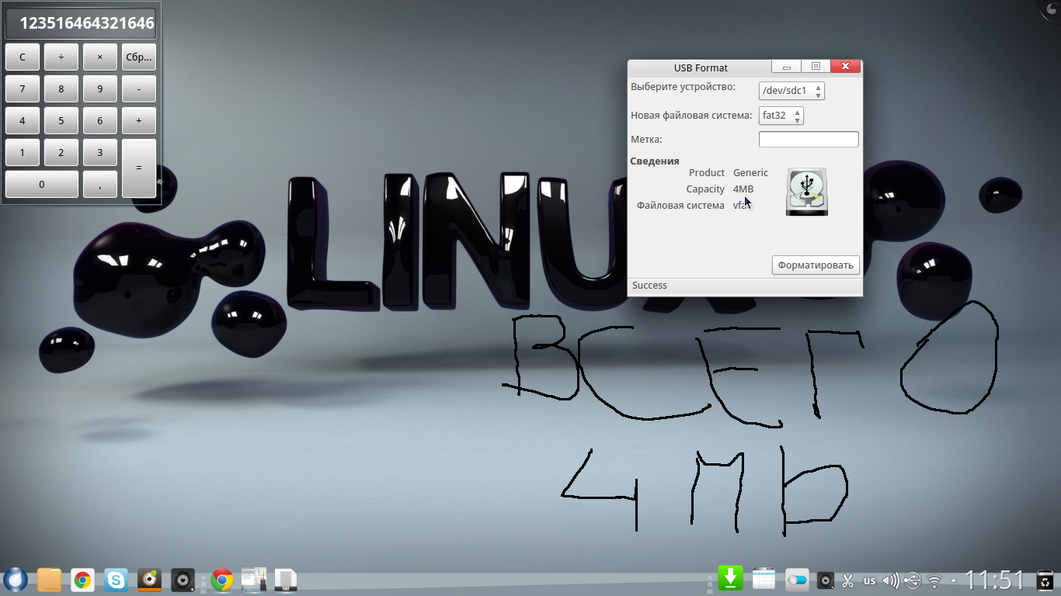Select the 'Generic' product value

coord(750,173)
